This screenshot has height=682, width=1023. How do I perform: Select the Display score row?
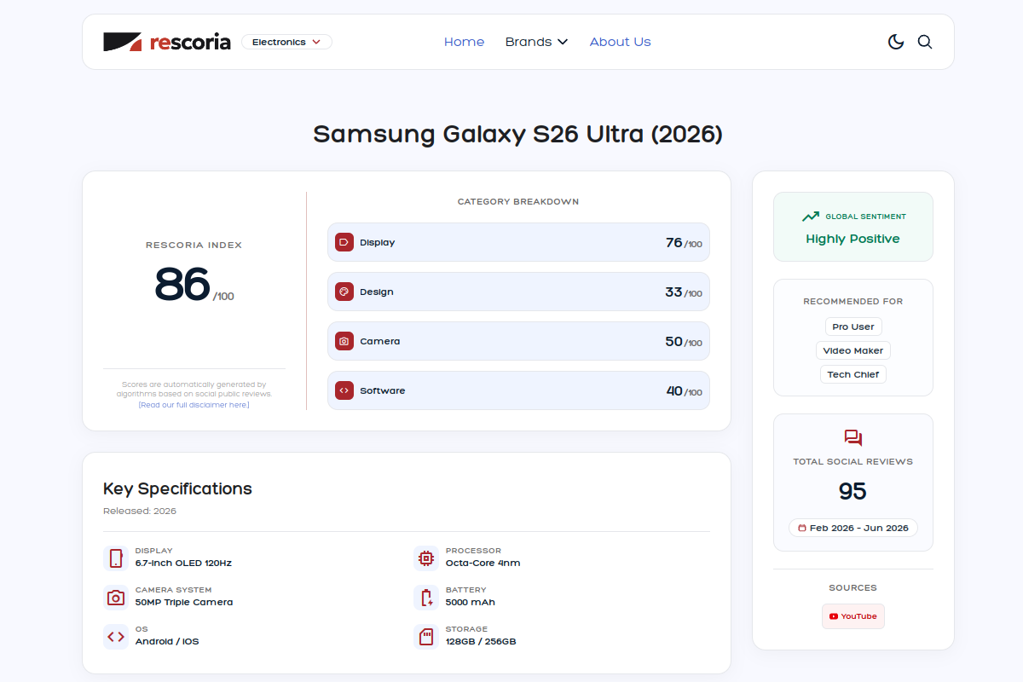(x=518, y=242)
